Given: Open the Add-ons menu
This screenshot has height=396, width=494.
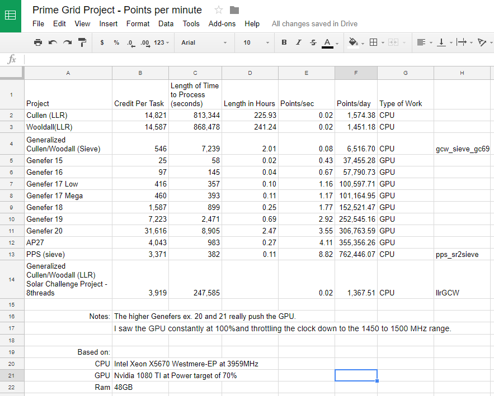Looking at the screenshot, I should pos(222,24).
